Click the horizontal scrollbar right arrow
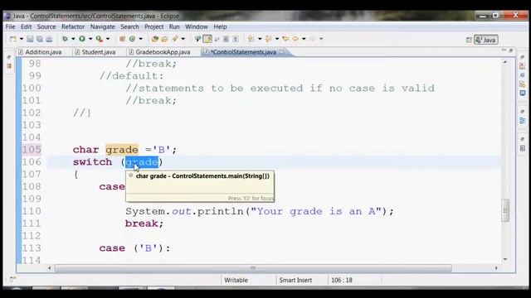This screenshot has width=531, height=298. coord(496,268)
